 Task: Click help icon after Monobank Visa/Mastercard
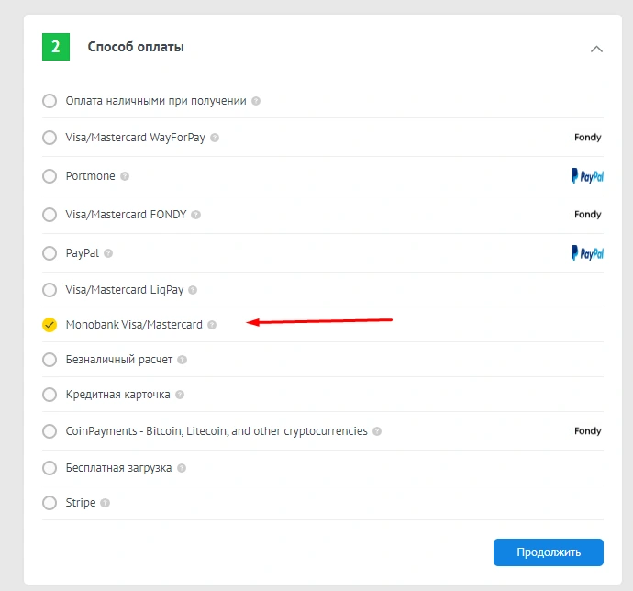[212, 325]
